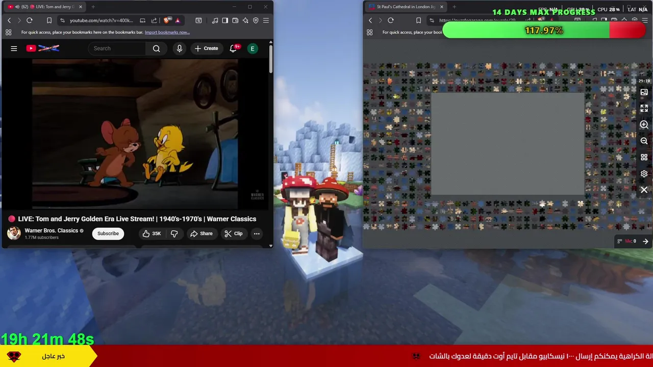Click the YouTube Search field

click(117, 48)
